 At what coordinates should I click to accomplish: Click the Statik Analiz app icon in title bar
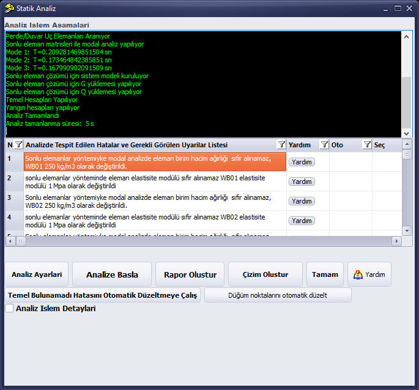[x=9, y=9]
